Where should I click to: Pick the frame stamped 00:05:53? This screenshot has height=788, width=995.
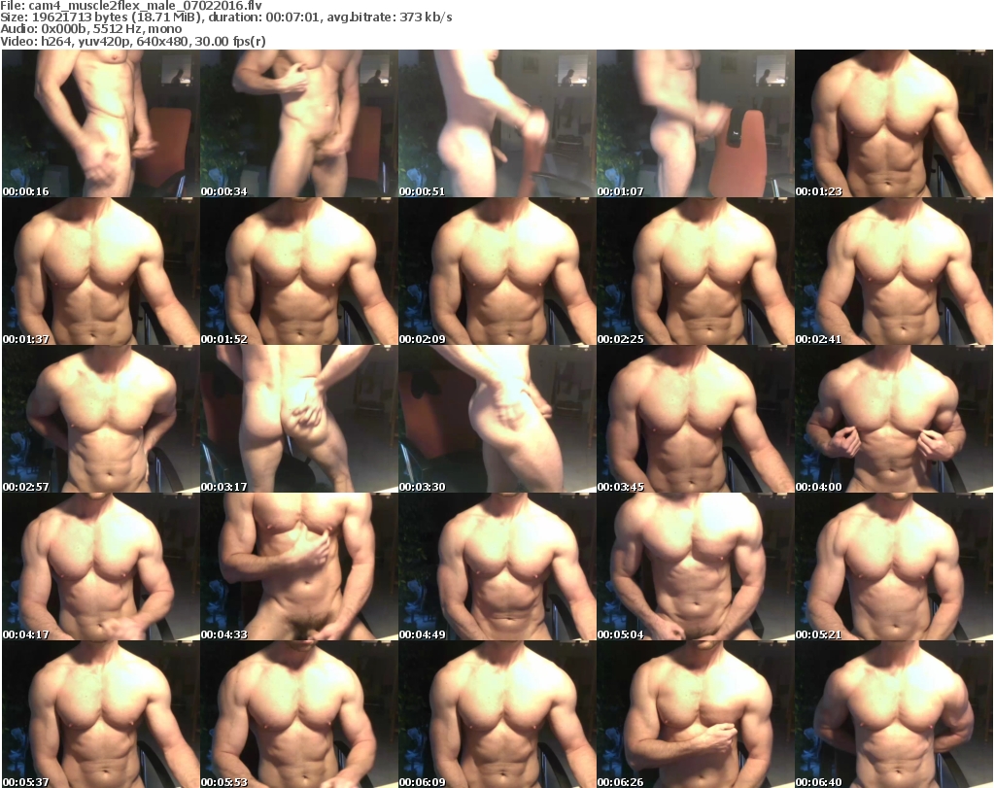click(x=299, y=714)
